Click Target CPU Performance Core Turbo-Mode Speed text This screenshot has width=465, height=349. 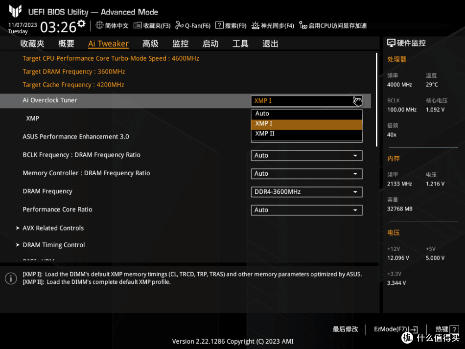111,58
